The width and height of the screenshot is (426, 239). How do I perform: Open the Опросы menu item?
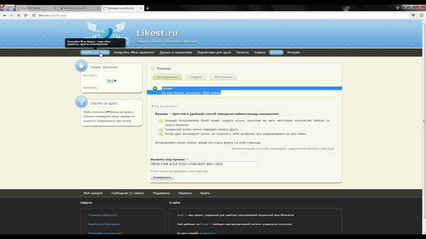tap(260, 52)
